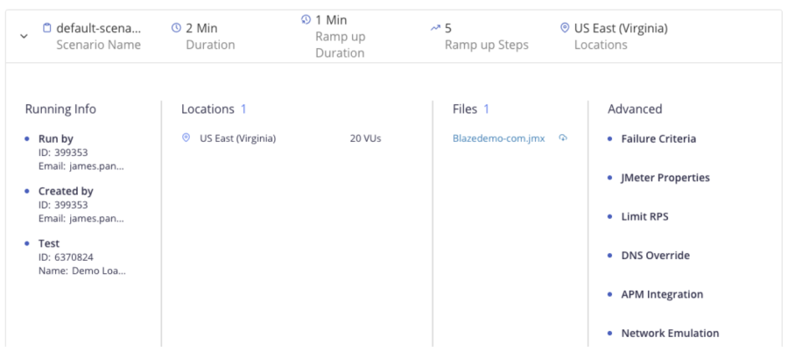The height and width of the screenshot is (359, 788).
Task: Click the Duration clock icon
Action: click(176, 28)
